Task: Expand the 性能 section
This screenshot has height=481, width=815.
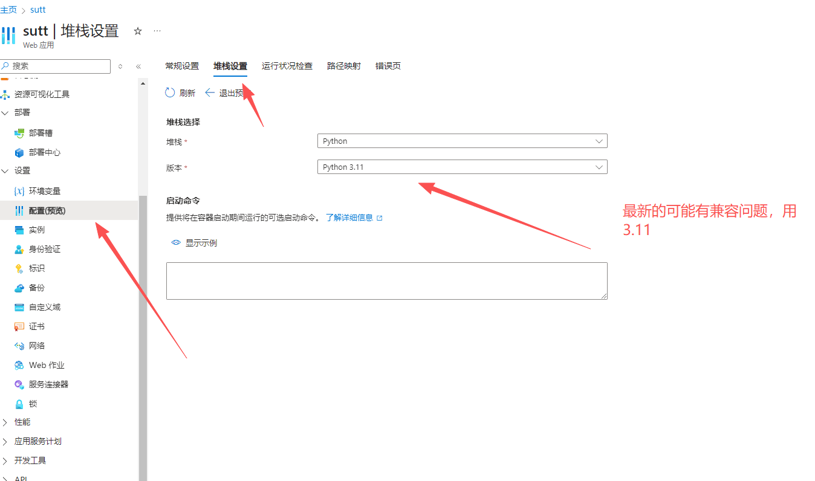Action: coord(5,422)
